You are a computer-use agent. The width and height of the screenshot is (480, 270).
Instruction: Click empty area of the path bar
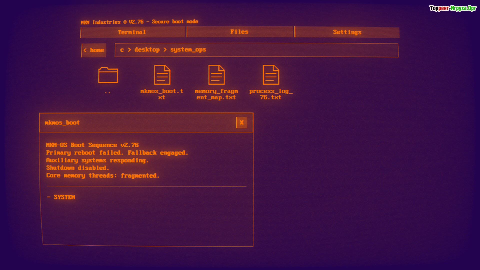pyautogui.click(x=300, y=50)
